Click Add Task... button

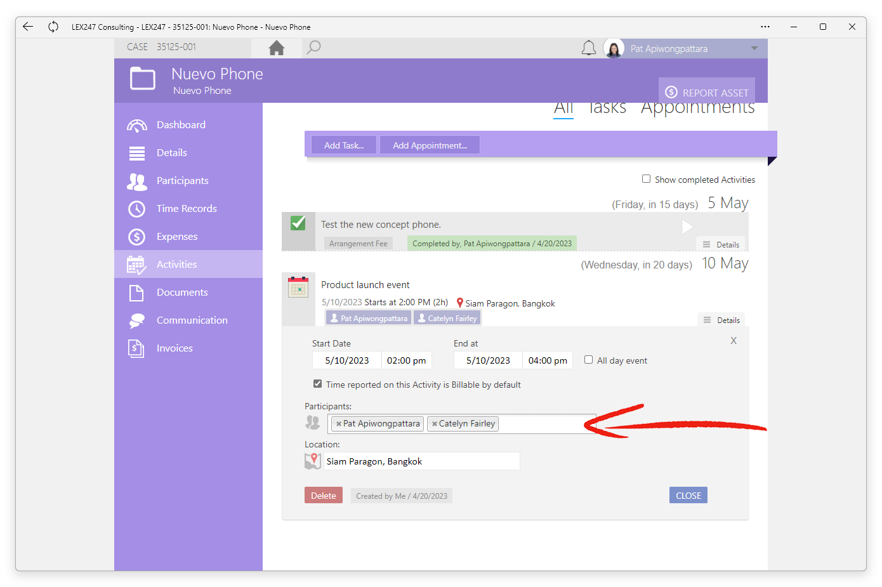[344, 145]
